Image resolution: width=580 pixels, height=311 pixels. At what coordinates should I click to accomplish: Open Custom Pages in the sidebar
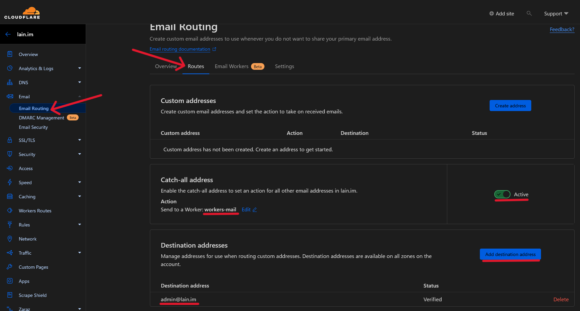33,267
